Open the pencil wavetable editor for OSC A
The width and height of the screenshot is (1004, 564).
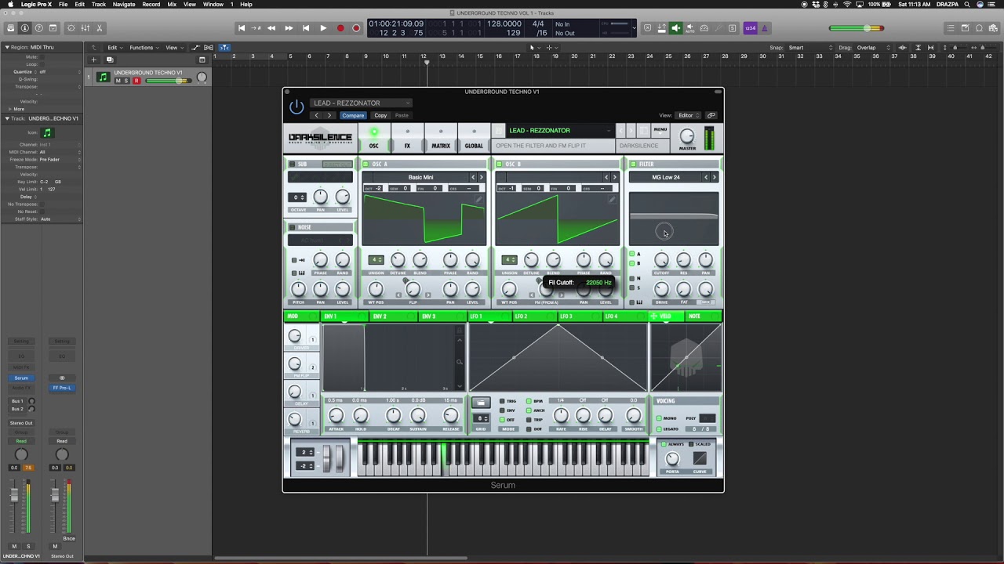pos(479,200)
